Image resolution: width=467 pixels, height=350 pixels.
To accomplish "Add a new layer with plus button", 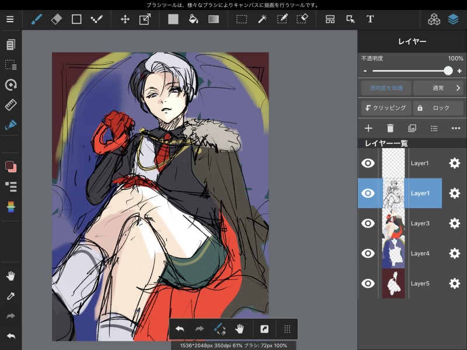I will (368, 128).
